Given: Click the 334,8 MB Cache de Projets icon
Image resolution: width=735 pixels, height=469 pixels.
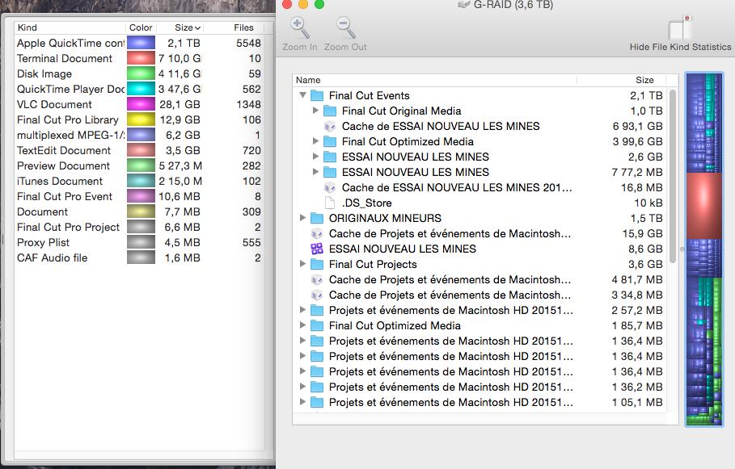Looking at the screenshot, I should (317, 295).
